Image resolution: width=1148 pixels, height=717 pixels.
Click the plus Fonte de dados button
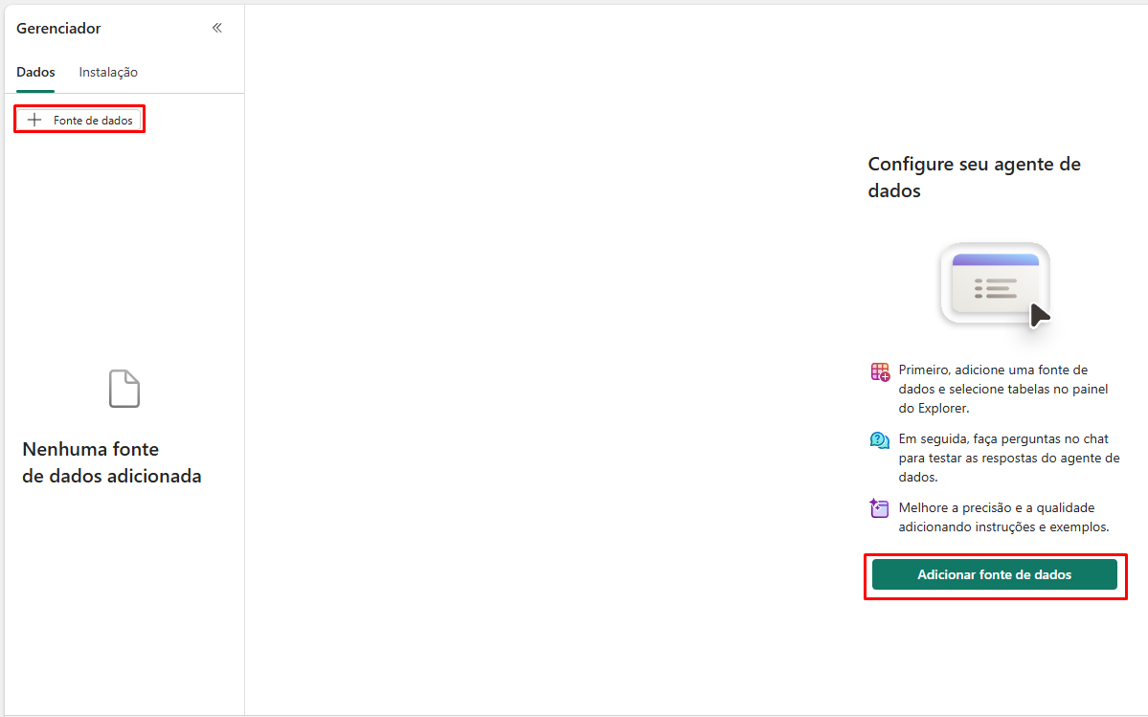(x=79, y=120)
